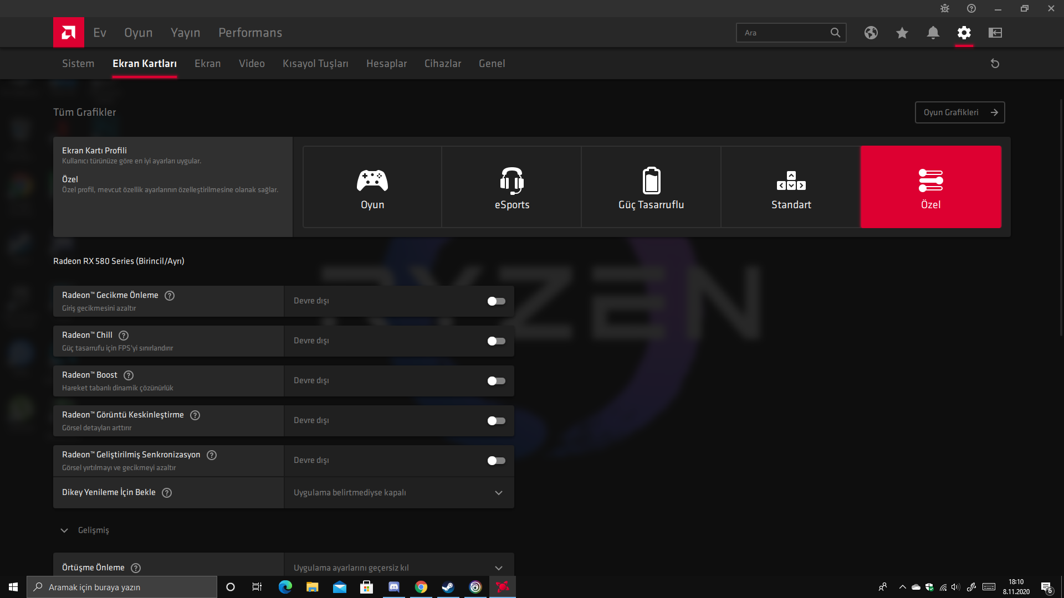
Task: Click the bug report icon
Action: [944, 8]
